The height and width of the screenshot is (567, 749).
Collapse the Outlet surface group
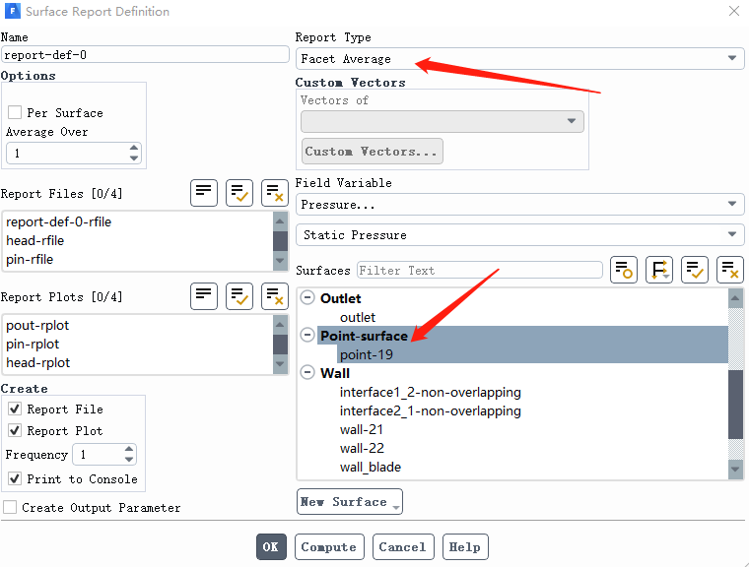pyautogui.click(x=307, y=298)
